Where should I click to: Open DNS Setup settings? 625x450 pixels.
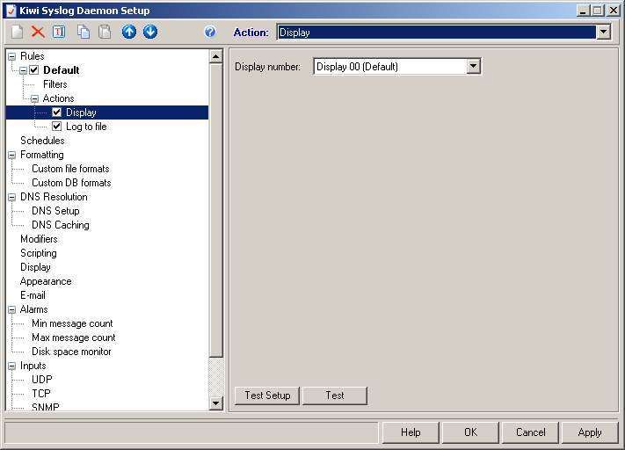pyautogui.click(x=55, y=211)
